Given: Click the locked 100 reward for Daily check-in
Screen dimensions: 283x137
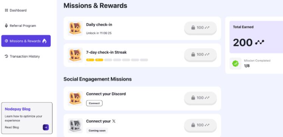Looking at the screenshot, I should coord(201,28).
